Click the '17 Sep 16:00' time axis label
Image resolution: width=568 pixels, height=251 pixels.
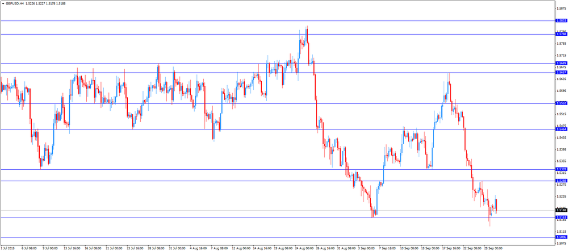(451, 249)
